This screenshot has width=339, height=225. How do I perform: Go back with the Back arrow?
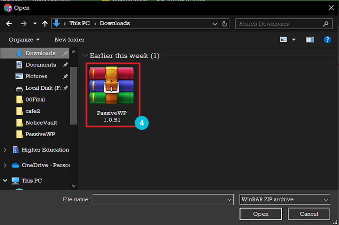point(9,24)
